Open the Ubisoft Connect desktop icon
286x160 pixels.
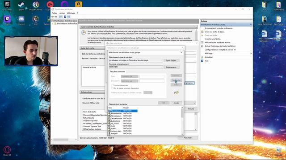click(36, 5)
